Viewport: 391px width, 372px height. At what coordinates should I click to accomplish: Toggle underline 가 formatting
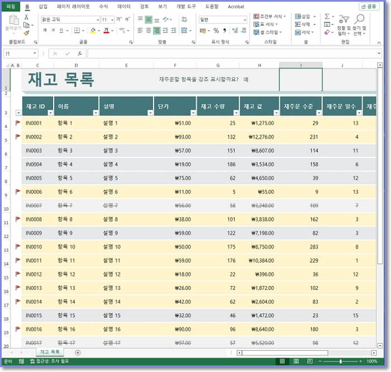point(61,30)
